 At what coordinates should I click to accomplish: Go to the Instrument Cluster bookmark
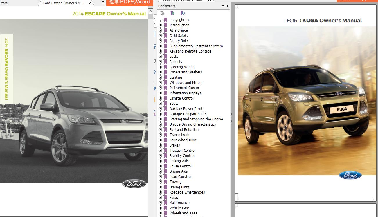coord(184,88)
